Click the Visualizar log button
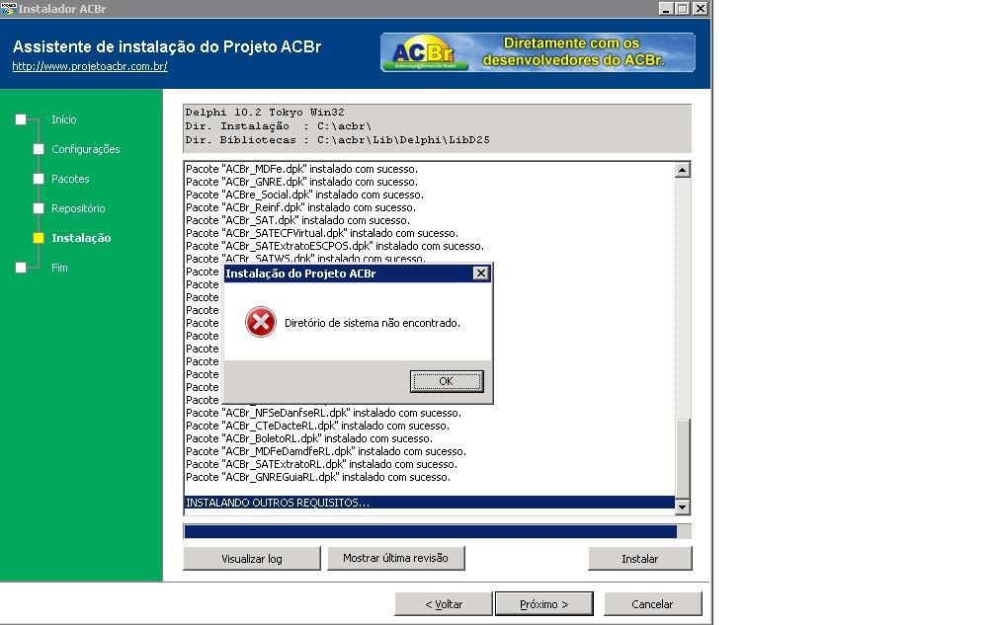Screen dimensions: 996x625 (252, 559)
